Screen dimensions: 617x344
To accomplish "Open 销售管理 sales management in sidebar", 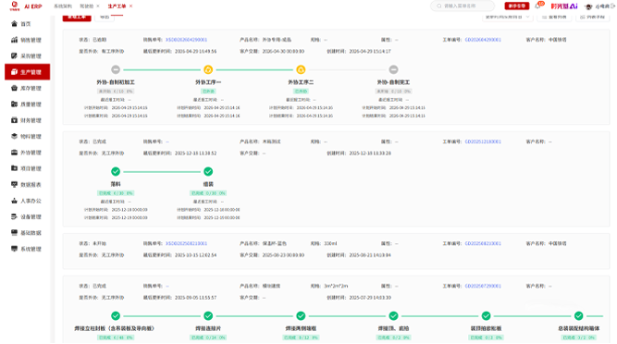I will pyautogui.click(x=27, y=40).
